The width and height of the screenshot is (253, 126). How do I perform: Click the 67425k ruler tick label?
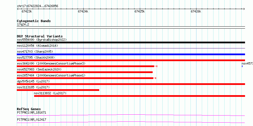tap(140, 11)
